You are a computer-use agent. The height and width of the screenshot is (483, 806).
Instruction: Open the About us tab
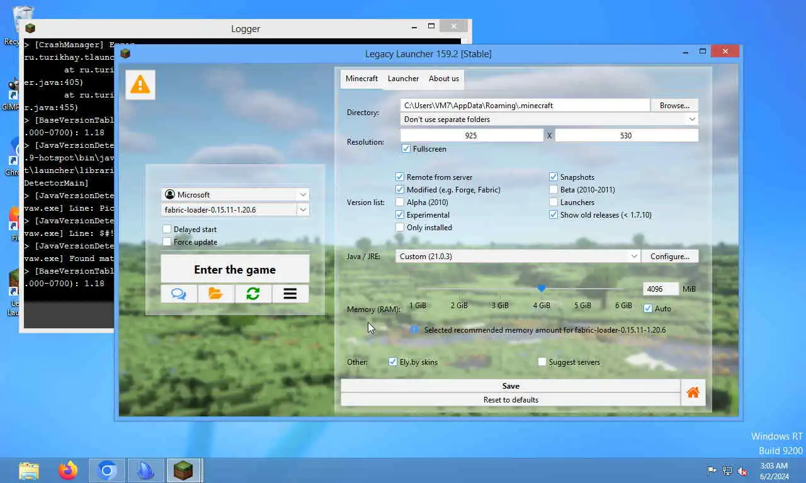(x=444, y=79)
